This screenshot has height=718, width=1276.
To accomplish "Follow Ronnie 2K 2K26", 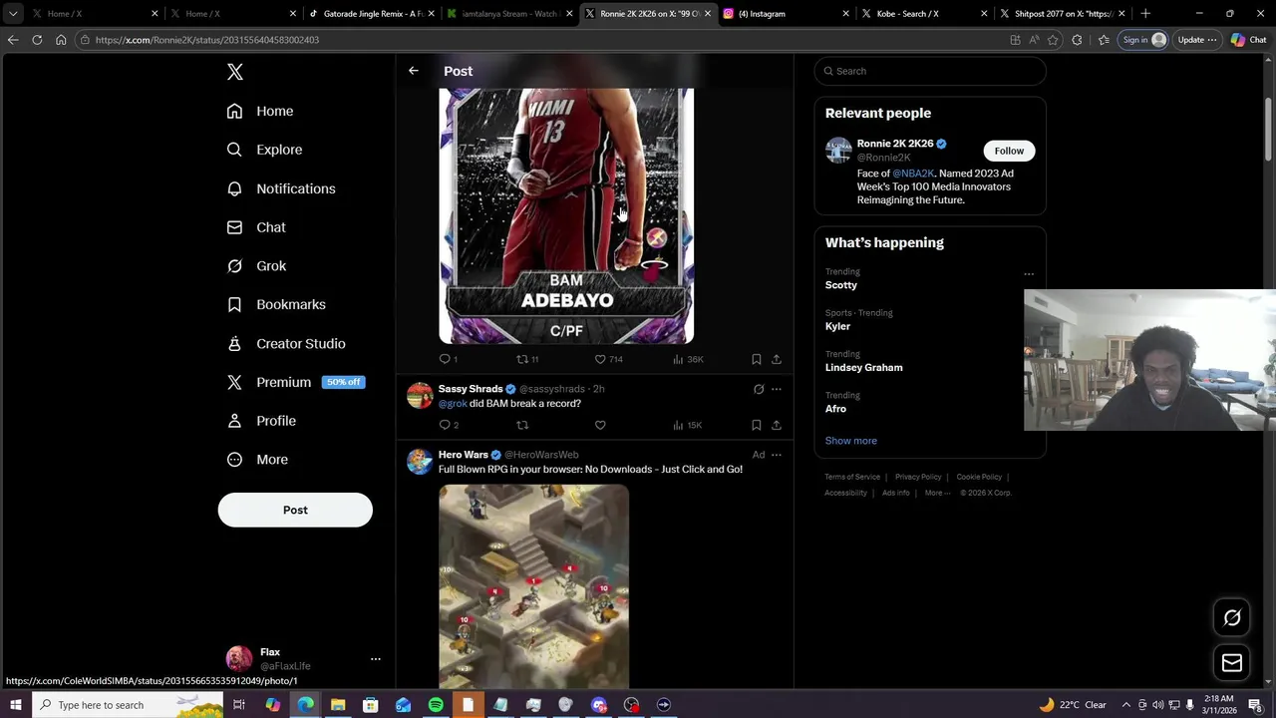I will point(1009,151).
